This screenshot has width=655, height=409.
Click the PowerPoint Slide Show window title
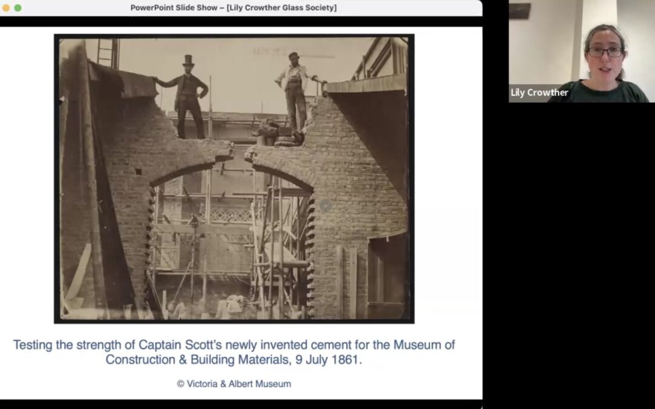(233, 8)
